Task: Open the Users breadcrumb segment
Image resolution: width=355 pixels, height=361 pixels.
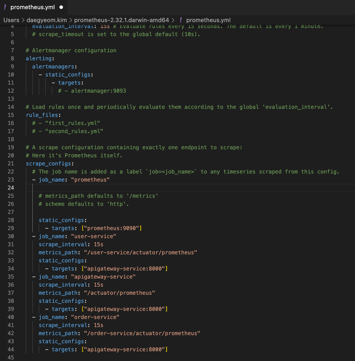Action: 11,20
